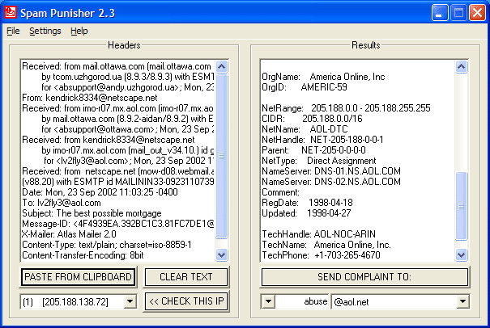This screenshot has height=328, width=490.
Task: Expand the abuse username dropdown arrow
Action: (x=268, y=301)
